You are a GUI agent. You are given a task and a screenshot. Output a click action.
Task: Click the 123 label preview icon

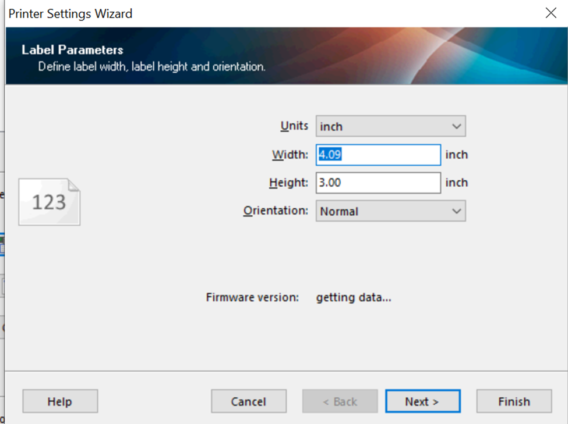point(50,202)
